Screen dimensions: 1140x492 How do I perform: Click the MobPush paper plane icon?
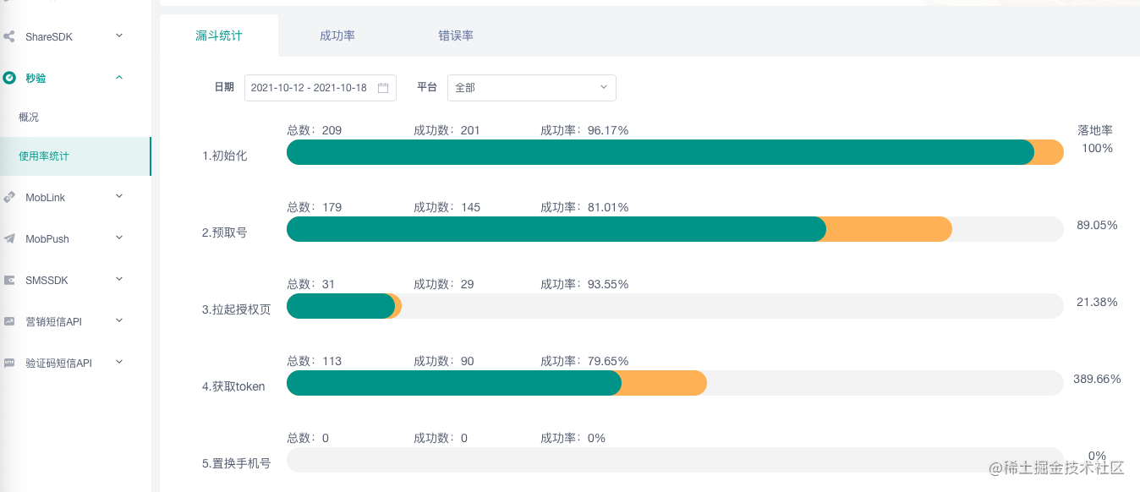click(9, 238)
